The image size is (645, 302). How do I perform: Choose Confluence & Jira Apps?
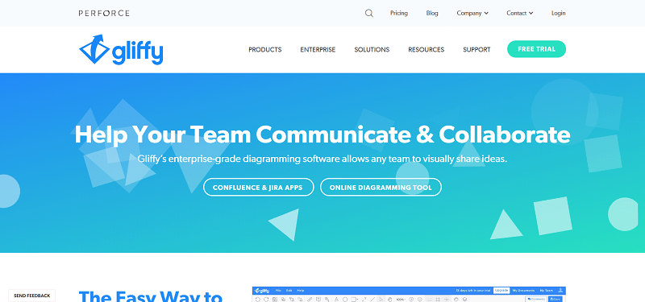tap(258, 188)
